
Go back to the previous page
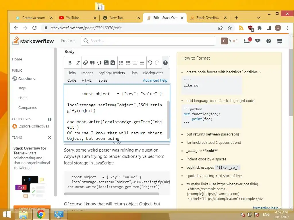point(16,28)
